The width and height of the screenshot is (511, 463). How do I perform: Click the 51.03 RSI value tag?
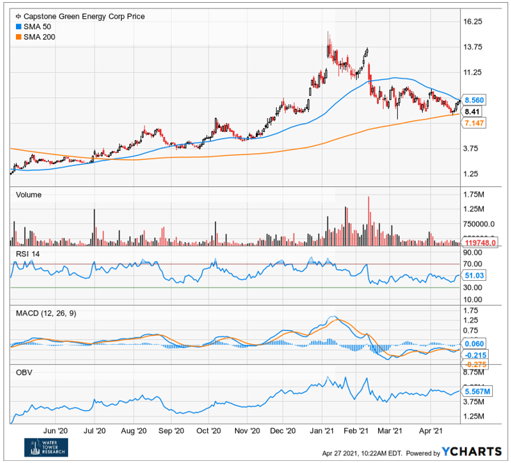pos(474,275)
